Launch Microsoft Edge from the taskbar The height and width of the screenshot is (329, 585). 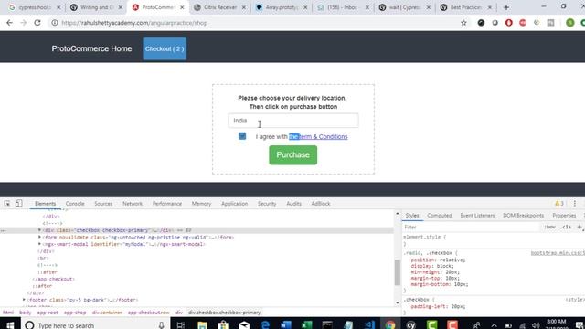pos(265,325)
